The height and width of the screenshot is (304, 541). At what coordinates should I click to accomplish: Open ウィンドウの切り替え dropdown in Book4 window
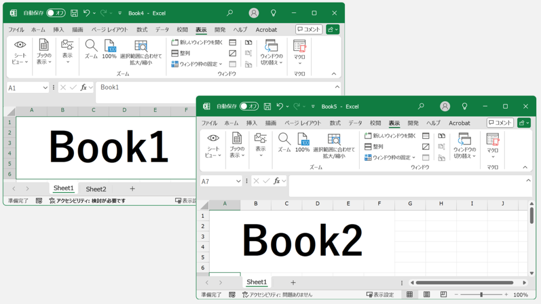[272, 52]
